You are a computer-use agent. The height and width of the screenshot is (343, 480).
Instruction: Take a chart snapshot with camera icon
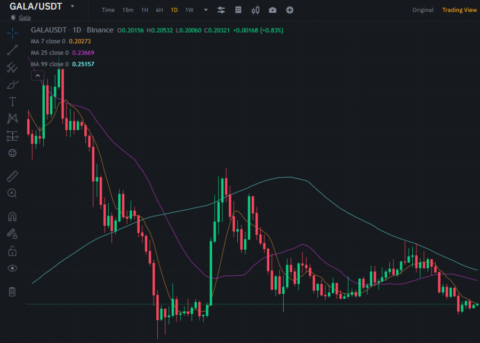click(x=273, y=10)
